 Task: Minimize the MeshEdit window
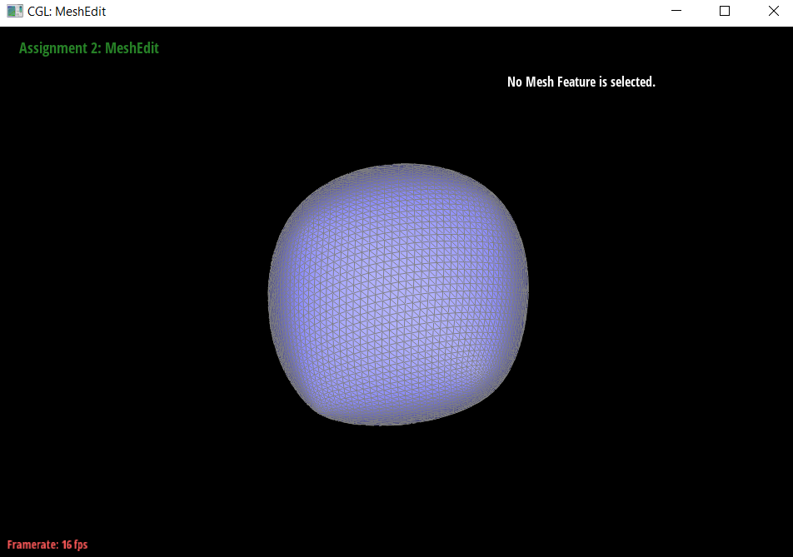coord(676,11)
